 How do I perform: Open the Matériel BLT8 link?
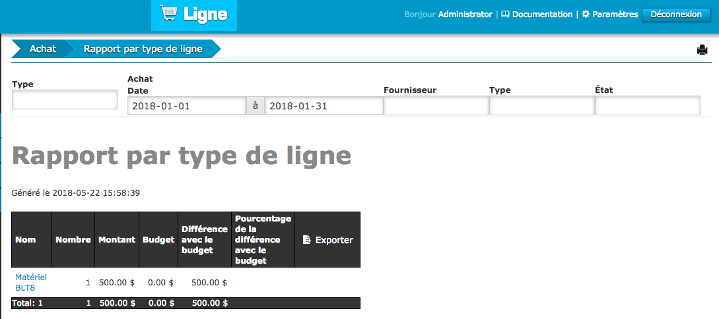pos(31,282)
